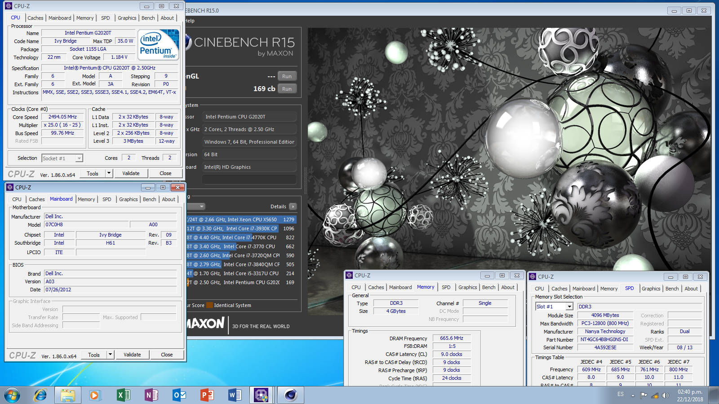Launch OneNote from the taskbar

pyautogui.click(x=151, y=395)
